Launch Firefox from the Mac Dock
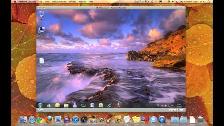This screenshot has width=224, height=126. (x=49, y=119)
